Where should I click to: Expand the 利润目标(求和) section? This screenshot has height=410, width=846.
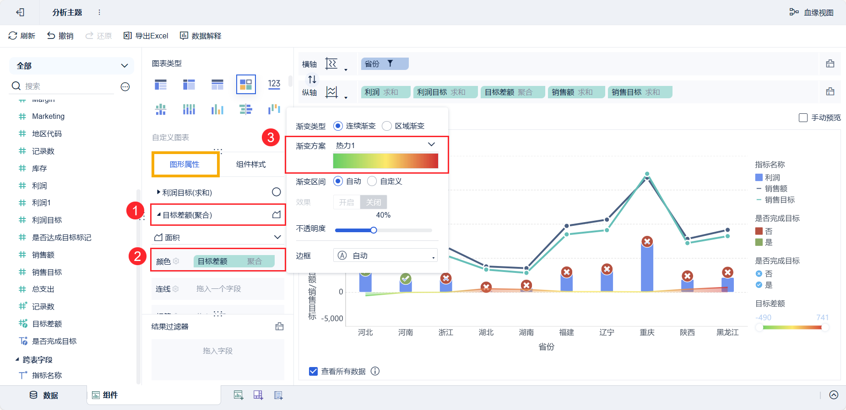pos(158,192)
